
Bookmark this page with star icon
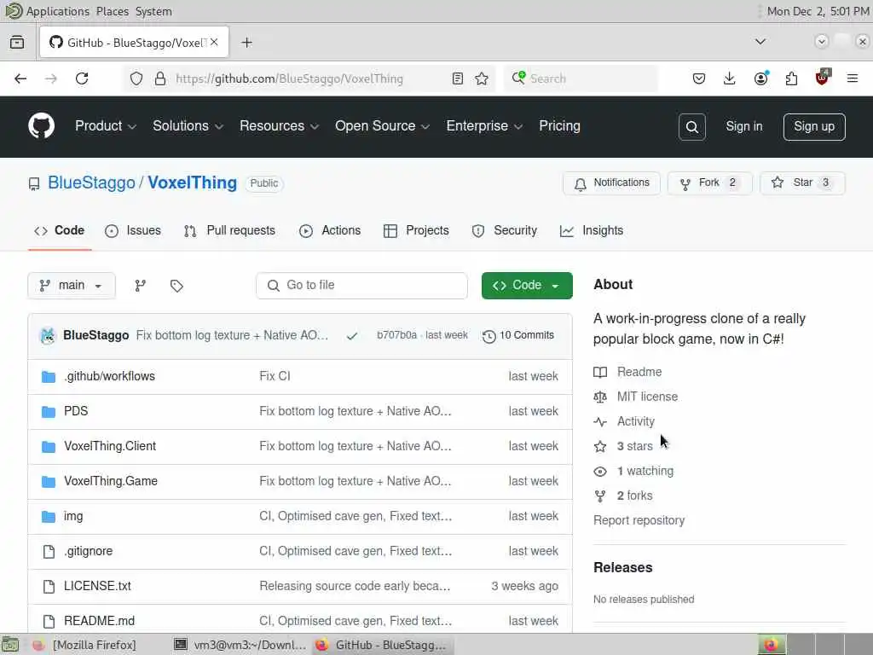[482, 78]
